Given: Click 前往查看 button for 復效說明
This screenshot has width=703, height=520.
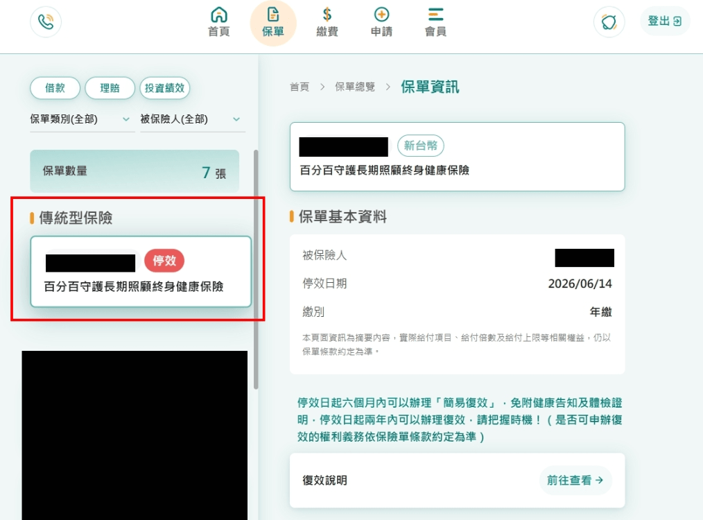Looking at the screenshot, I should click(x=575, y=480).
